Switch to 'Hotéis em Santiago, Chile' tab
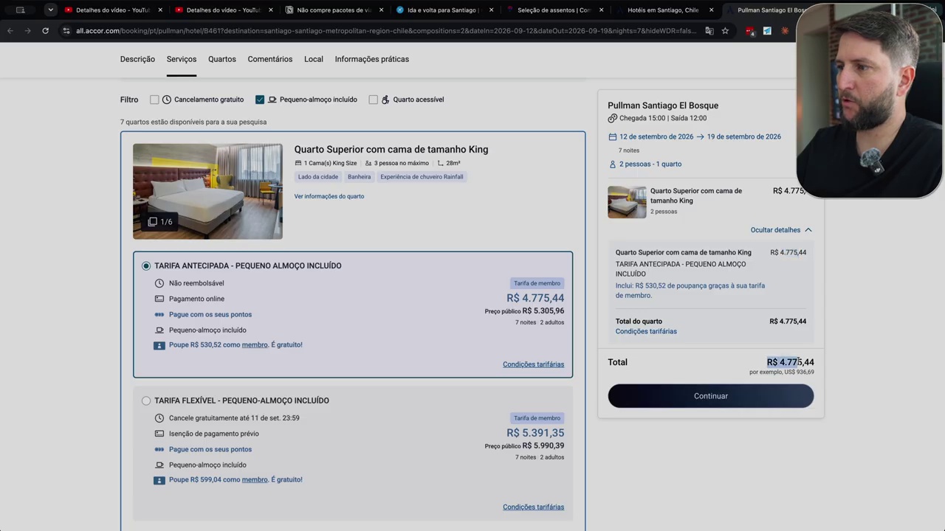The height and width of the screenshot is (531, 945). pos(663,10)
